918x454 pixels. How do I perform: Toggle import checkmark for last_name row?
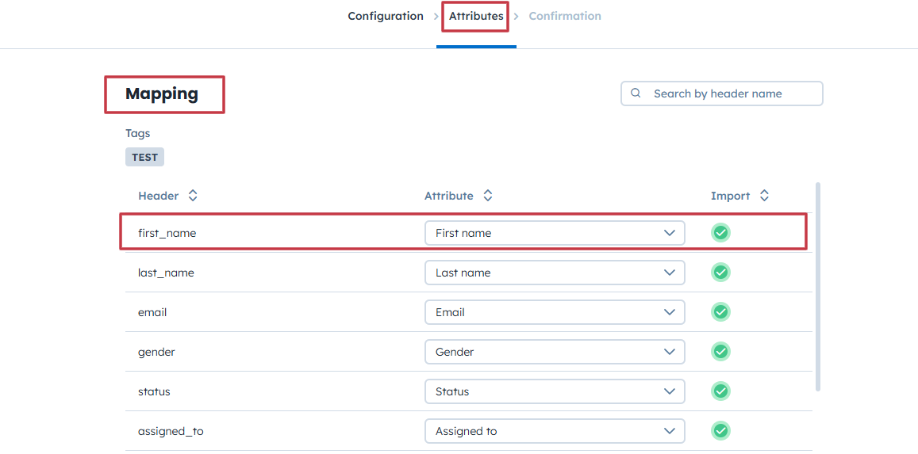(x=720, y=273)
